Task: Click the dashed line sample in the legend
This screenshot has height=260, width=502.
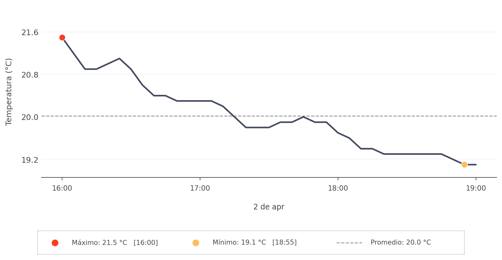Action: click(349, 243)
